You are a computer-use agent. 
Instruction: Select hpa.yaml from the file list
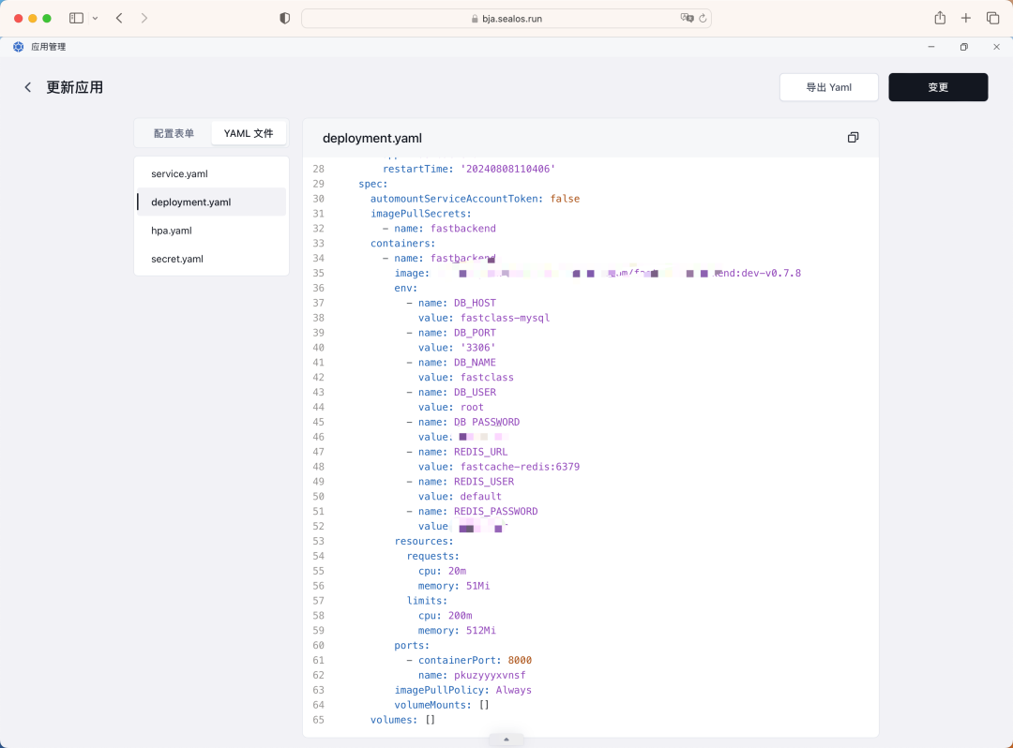point(172,231)
